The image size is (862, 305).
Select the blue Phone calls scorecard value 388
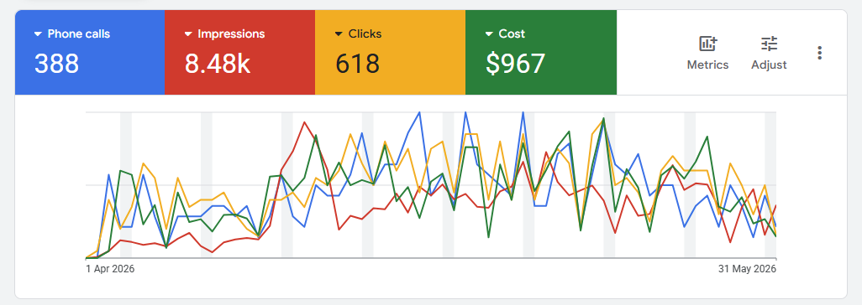click(x=56, y=64)
